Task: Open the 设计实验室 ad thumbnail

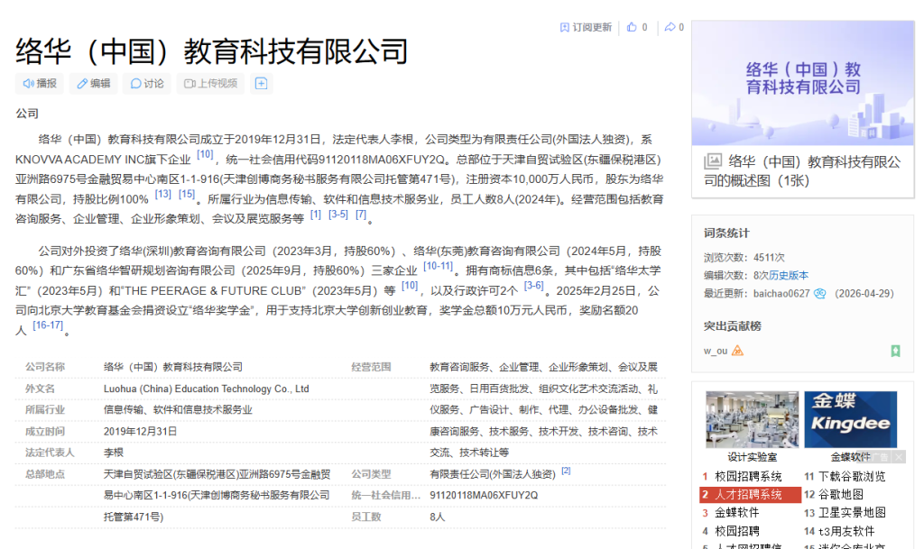Action: pyautogui.click(x=752, y=419)
